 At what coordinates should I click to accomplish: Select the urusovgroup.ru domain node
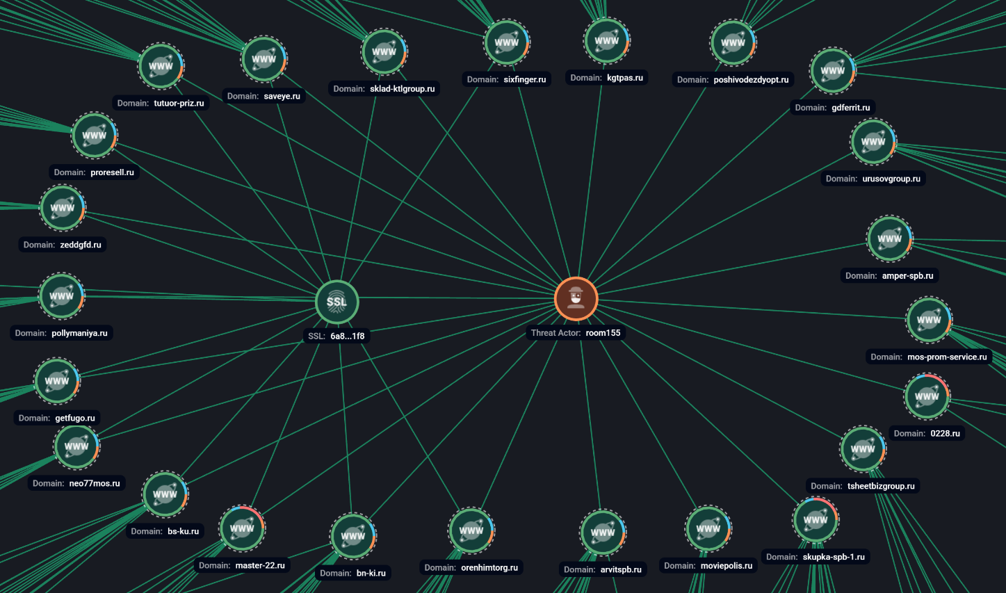coord(873,142)
